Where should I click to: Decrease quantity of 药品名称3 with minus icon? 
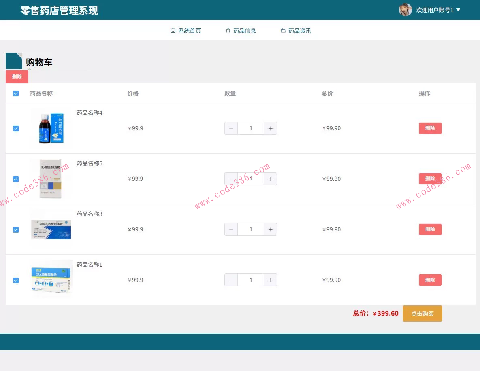click(x=231, y=229)
